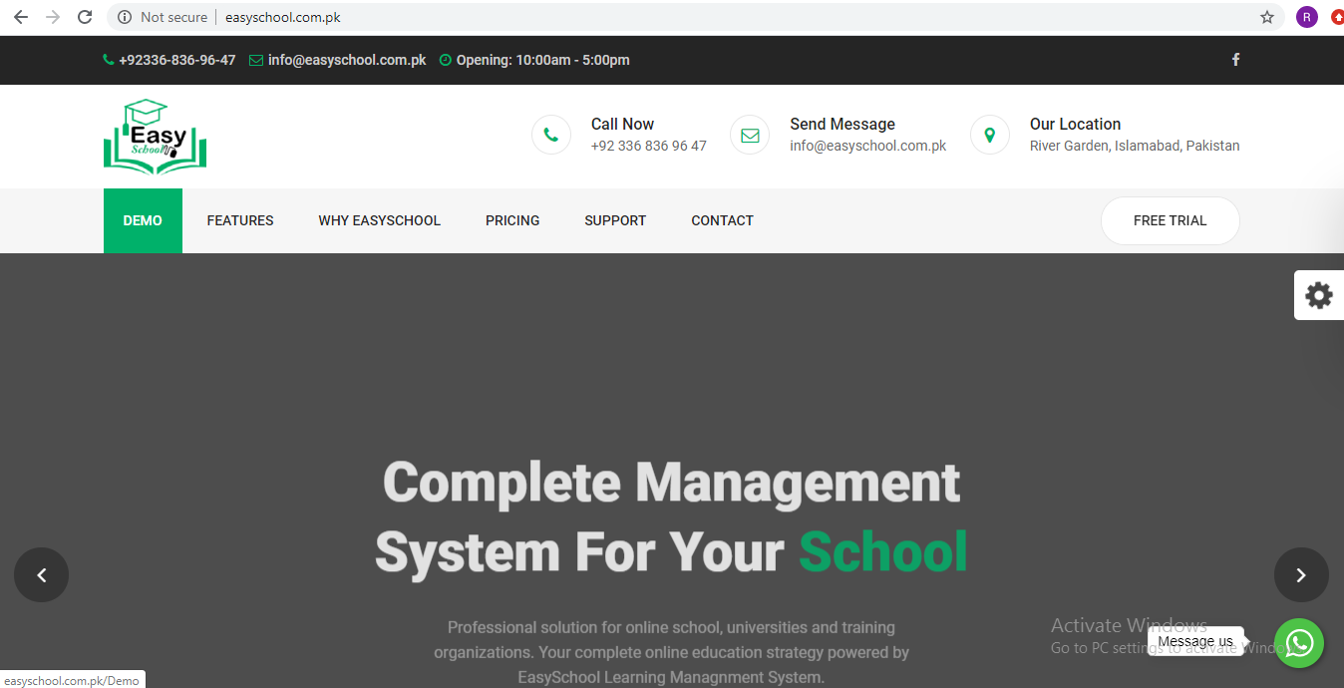Click the +92 336 836 96 47 number under Call Now

tap(649, 146)
